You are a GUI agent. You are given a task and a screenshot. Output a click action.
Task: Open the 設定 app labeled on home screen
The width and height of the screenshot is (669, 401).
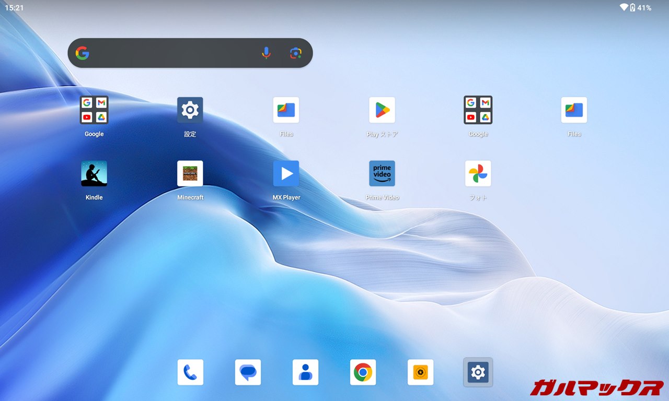click(190, 110)
